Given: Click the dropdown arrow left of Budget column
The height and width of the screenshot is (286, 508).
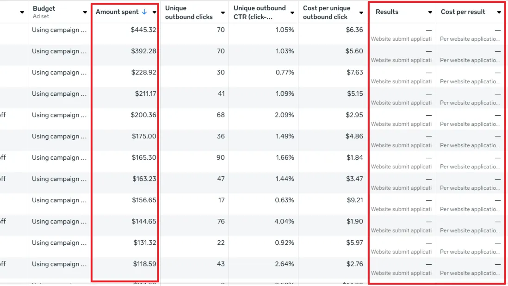Looking at the screenshot, I should click(22, 12).
